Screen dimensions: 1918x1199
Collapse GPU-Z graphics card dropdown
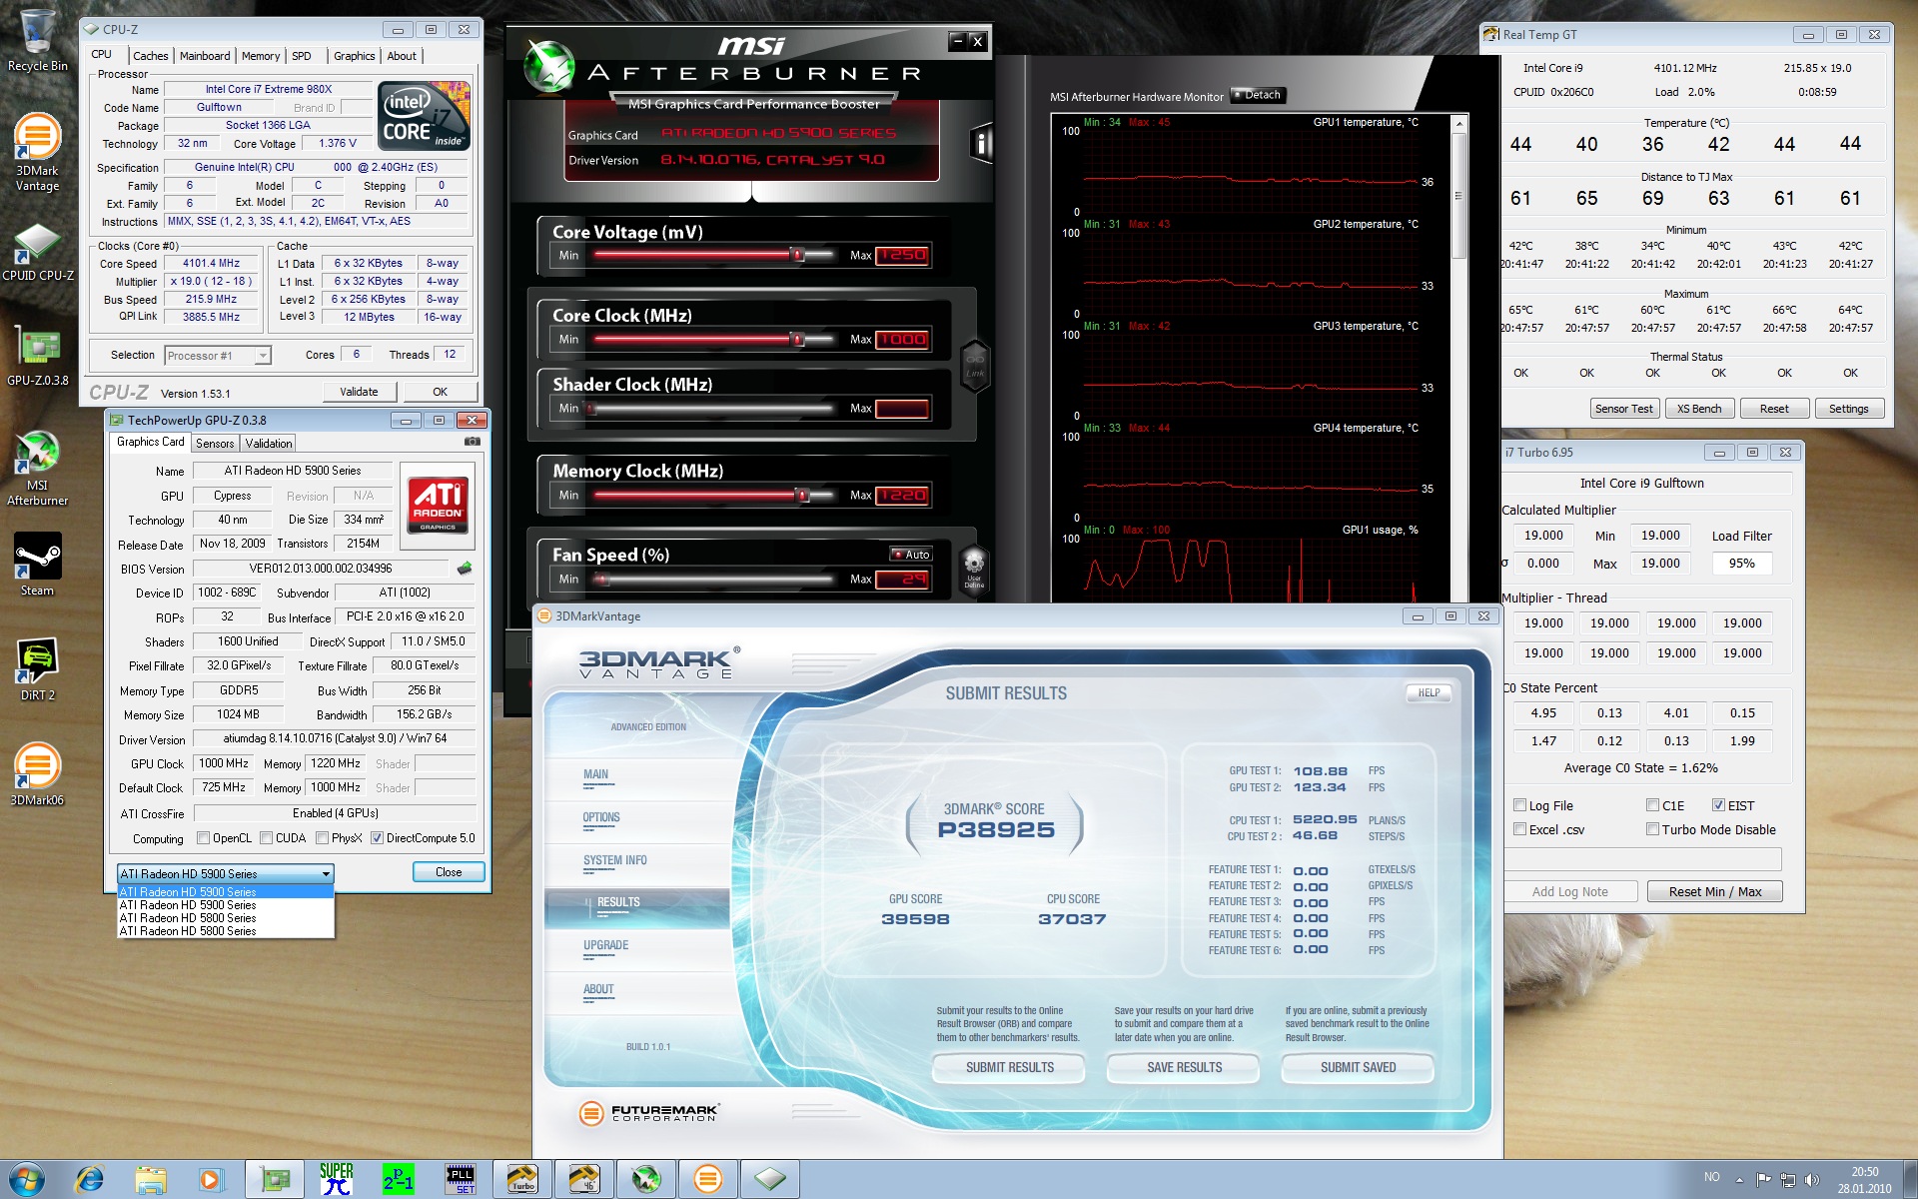tap(225, 873)
